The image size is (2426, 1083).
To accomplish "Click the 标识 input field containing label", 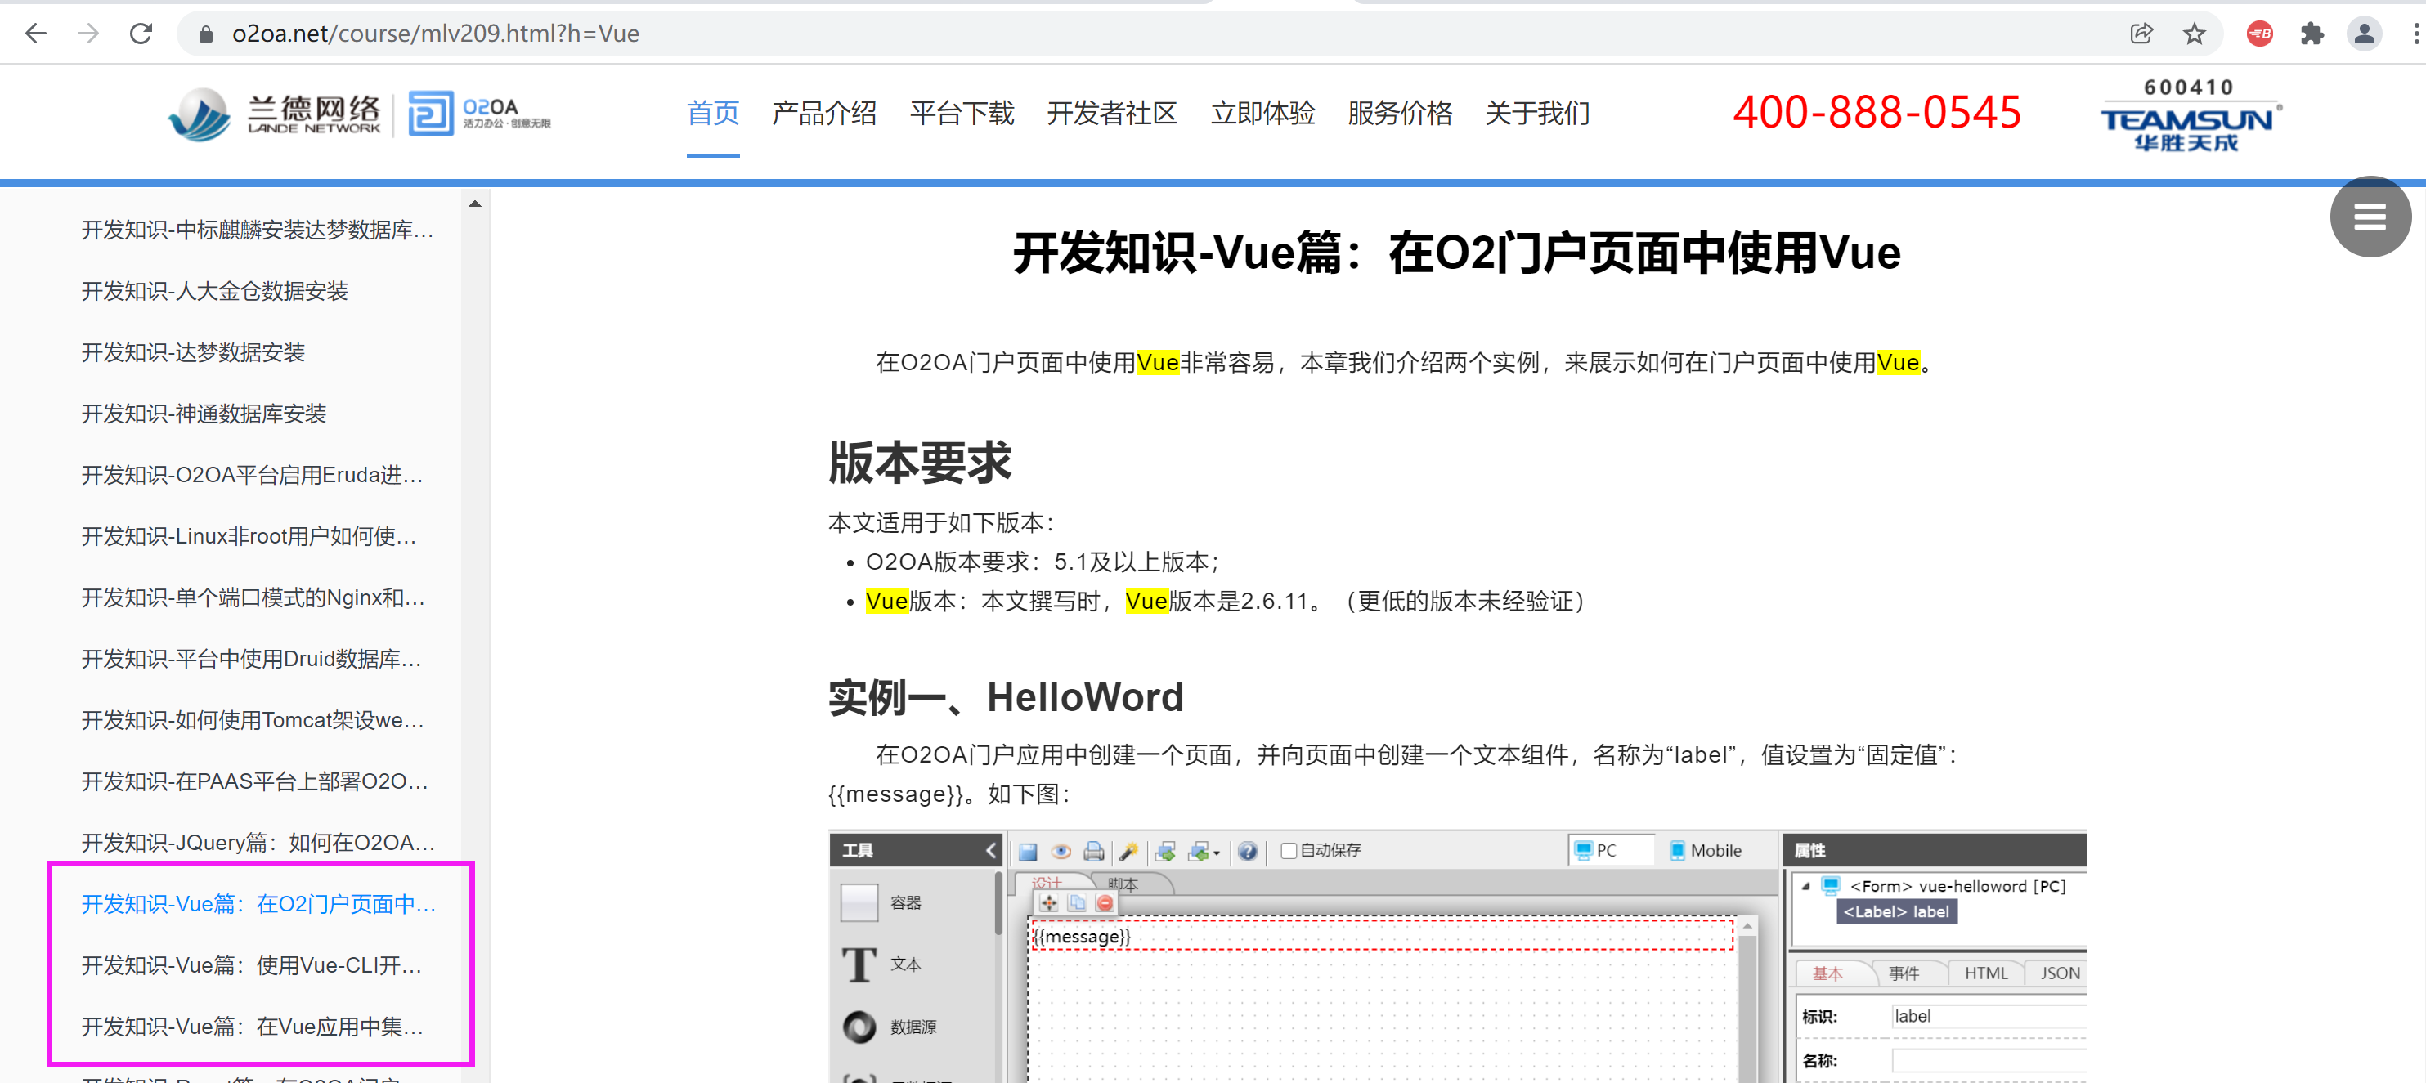I will click(x=1987, y=1016).
